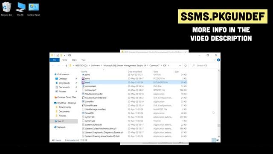Go to Microsoft SQL Server Management Studio 19
Image resolution: width=273 pixels, height=154 pixels.
pyautogui.click(x=125, y=65)
